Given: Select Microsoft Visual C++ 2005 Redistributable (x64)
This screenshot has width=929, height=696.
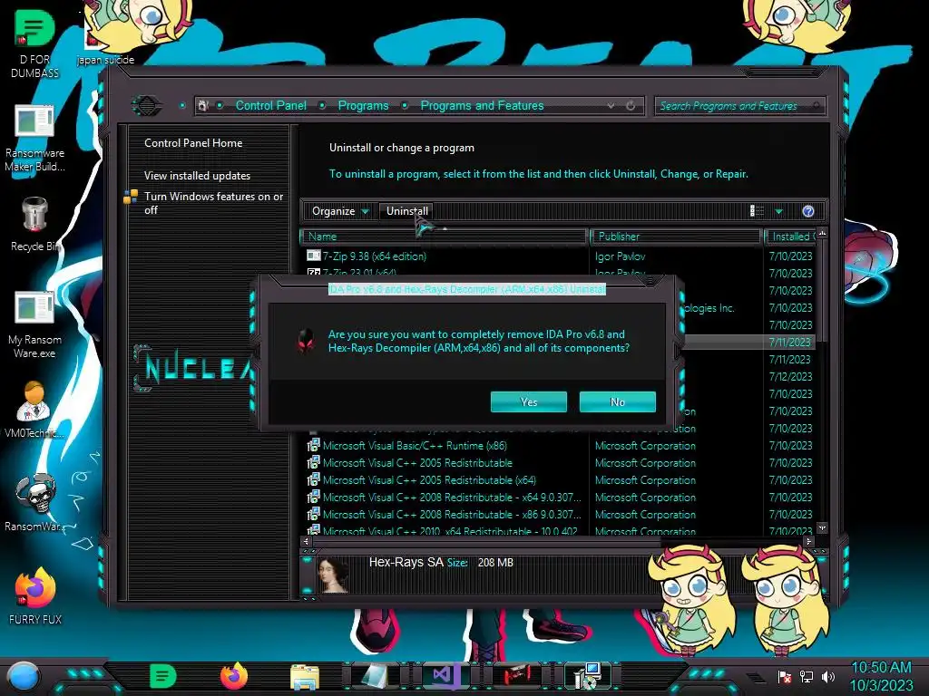Looking at the screenshot, I should click(429, 480).
